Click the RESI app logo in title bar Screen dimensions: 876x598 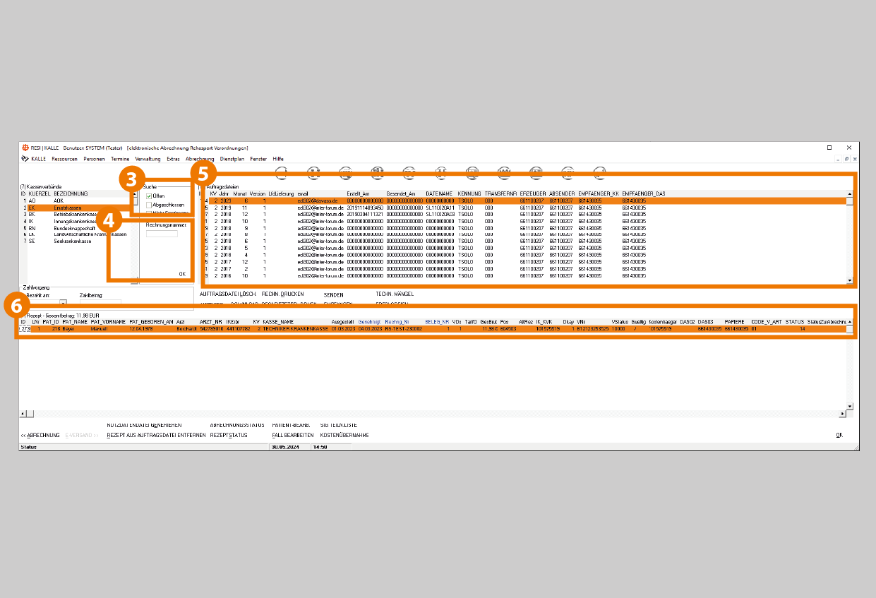click(25, 148)
